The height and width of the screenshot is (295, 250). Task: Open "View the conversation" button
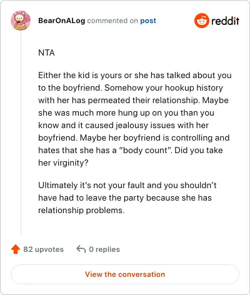125,274
